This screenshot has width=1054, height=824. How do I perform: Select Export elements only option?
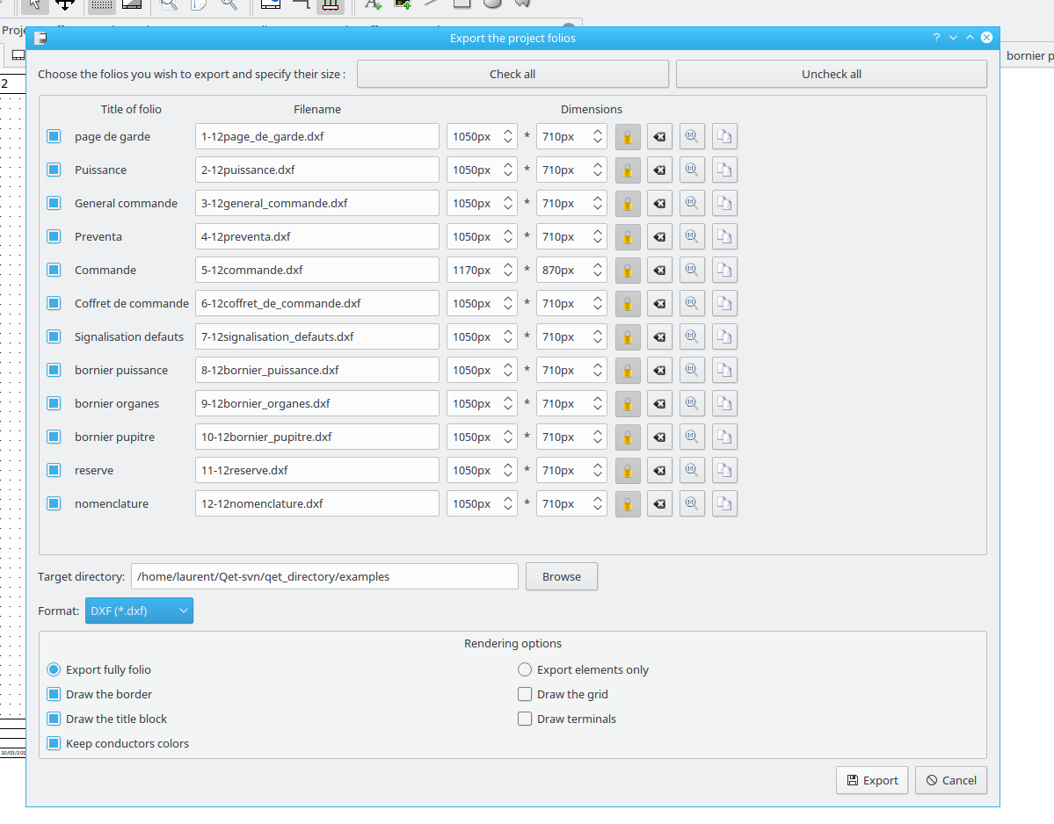(525, 669)
